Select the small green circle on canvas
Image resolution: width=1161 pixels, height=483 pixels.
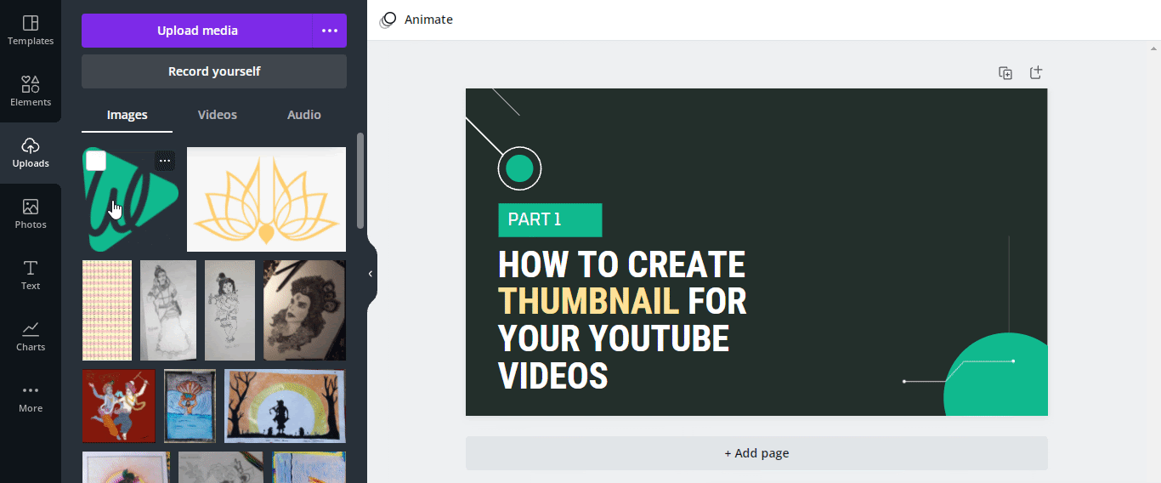point(519,168)
